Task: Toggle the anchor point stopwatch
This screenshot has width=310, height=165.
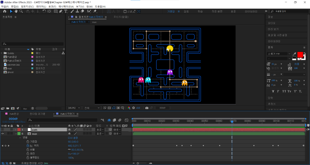Action: coord(28,142)
